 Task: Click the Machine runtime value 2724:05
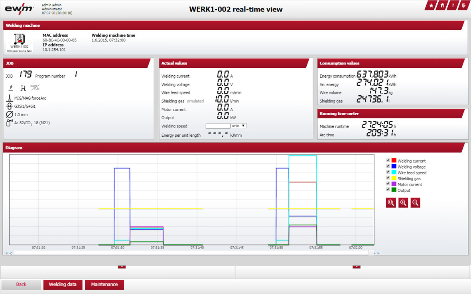coord(377,124)
